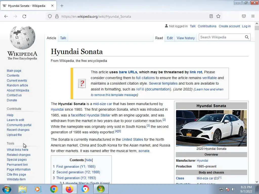Select the Hyundai Sonata browser tab
This screenshot has width=259, height=194.
tap(28, 6)
